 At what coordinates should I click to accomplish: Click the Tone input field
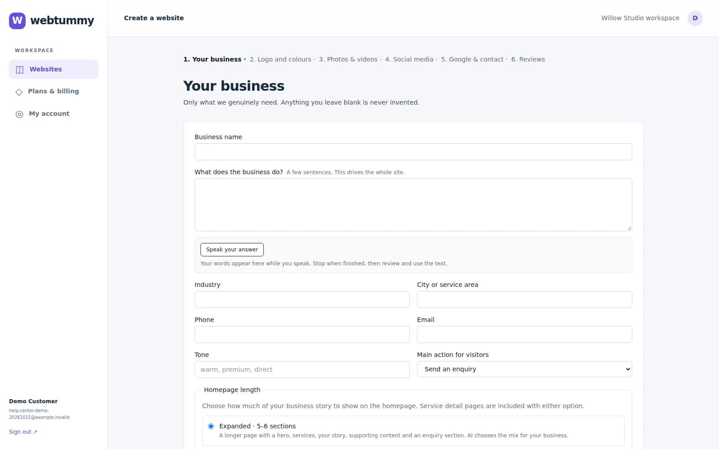pos(302,370)
